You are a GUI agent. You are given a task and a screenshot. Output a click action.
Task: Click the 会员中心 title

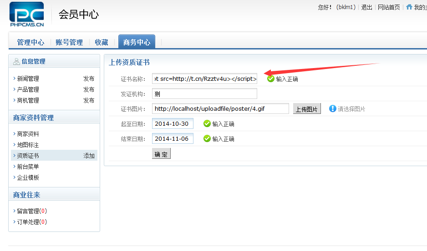[x=79, y=15]
